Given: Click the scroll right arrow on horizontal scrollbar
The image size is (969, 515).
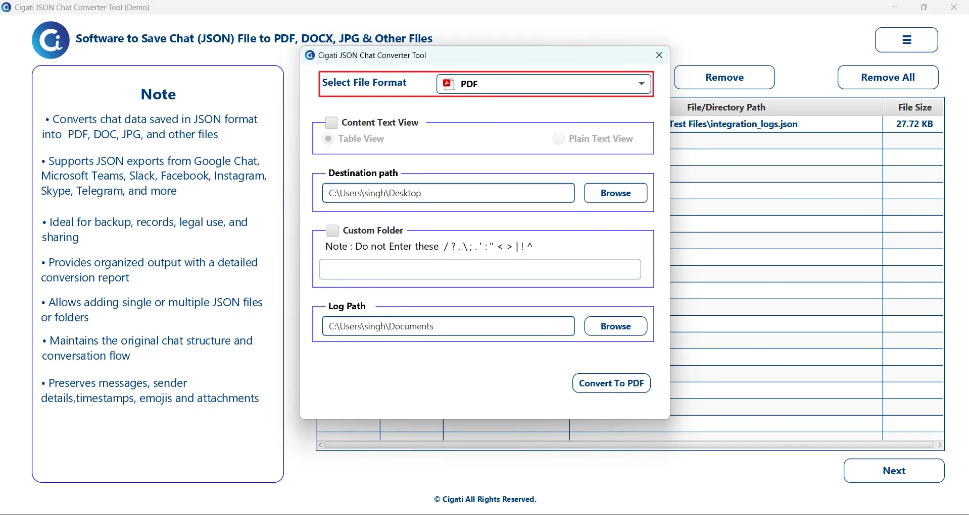Looking at the screenshot, I should click(940, 445).
